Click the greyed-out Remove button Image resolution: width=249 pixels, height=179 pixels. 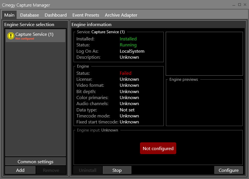pyautogui.click(x=51, y=170)
